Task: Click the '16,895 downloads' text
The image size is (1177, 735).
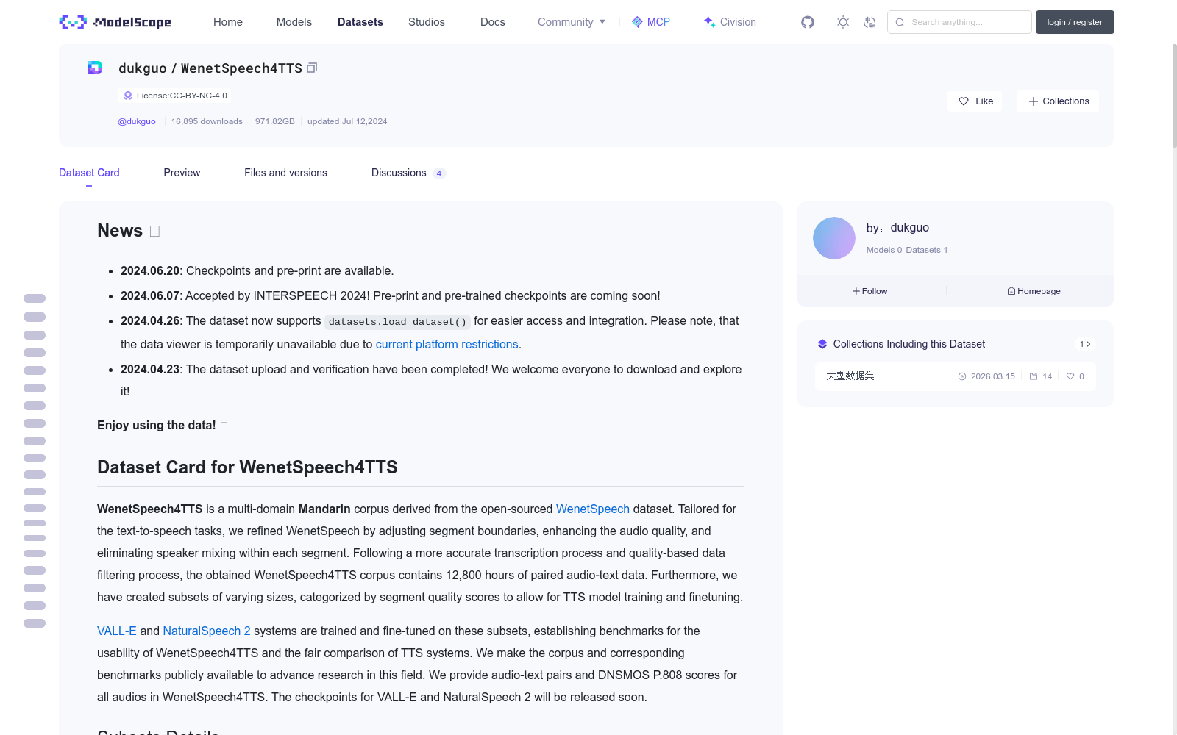Action: (207, 121)
